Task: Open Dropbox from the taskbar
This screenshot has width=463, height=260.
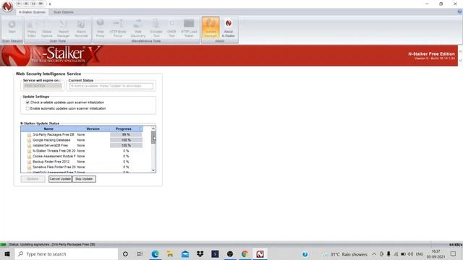Action: pos(200,253)
